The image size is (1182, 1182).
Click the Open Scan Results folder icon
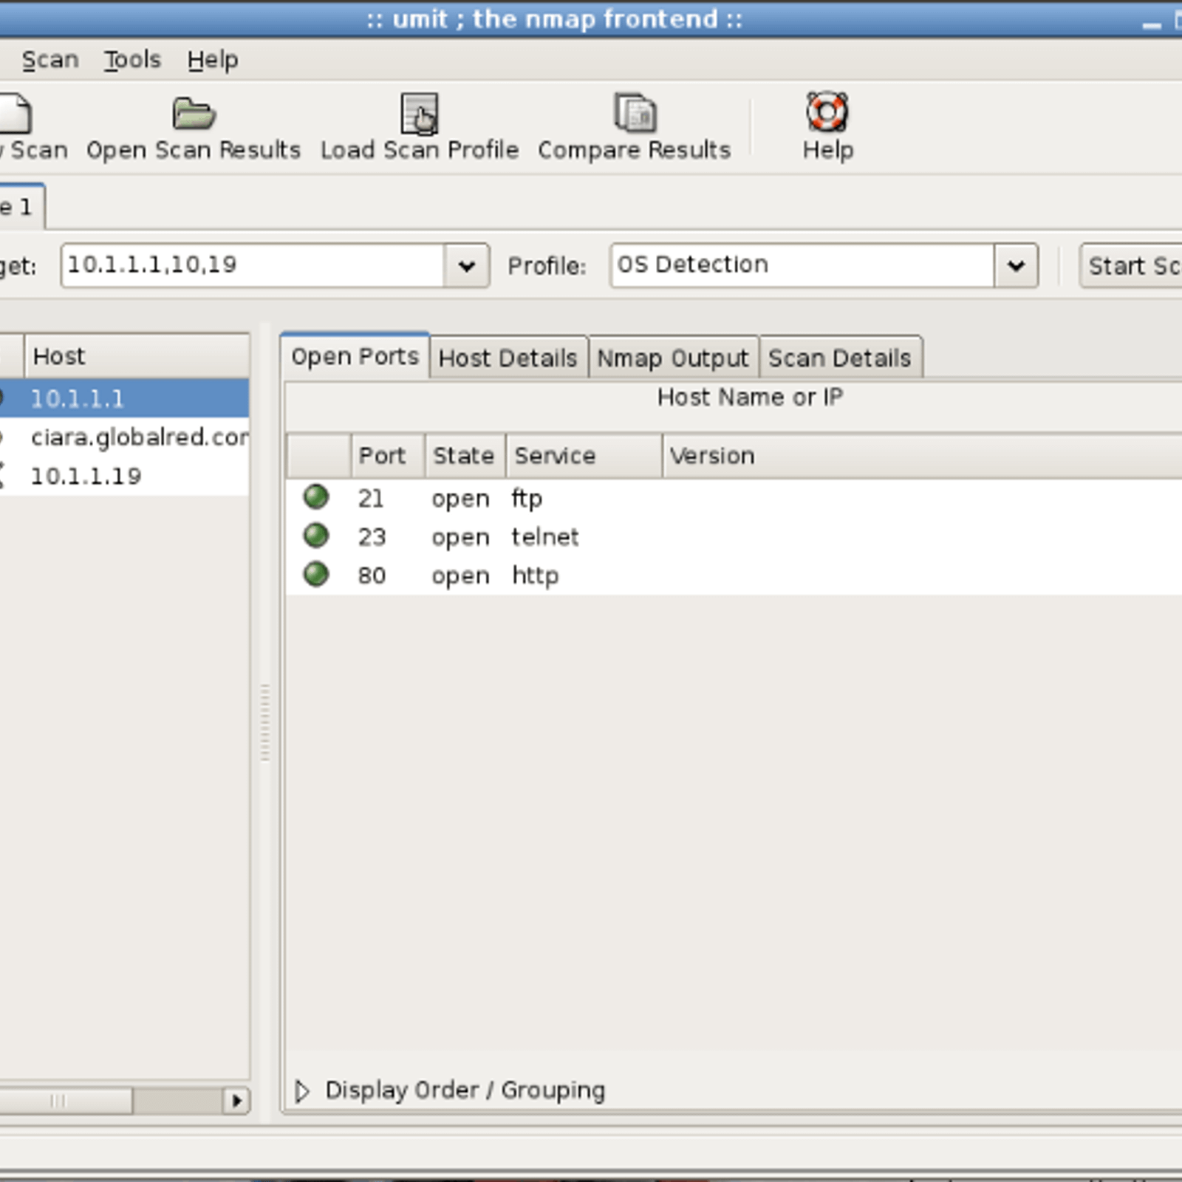click(x=193, y=114)
